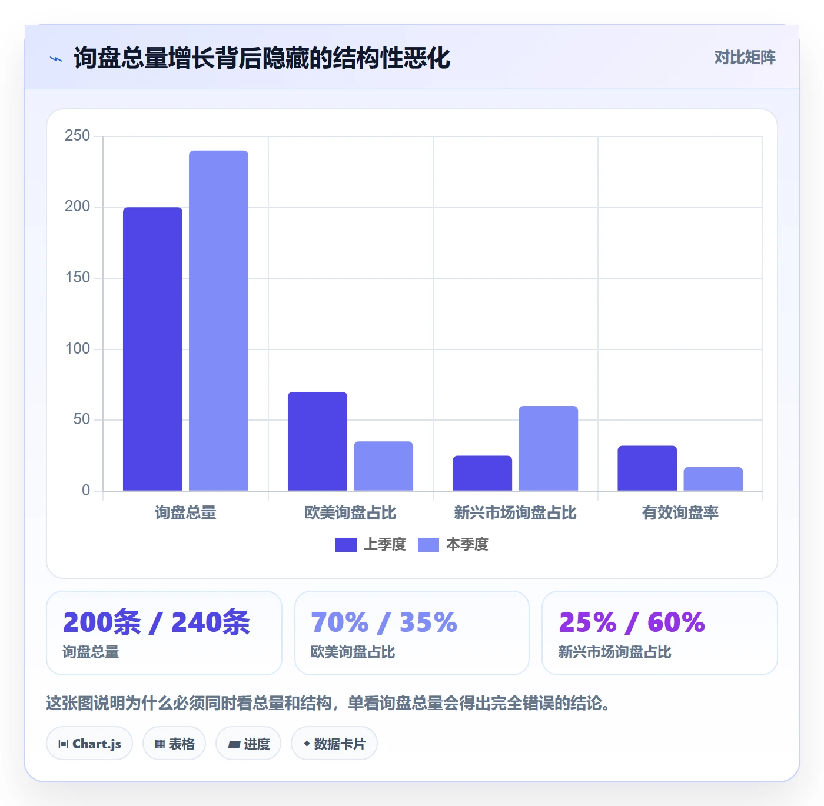The width and height of the screenshot is (824, 806).
Task: Click the 上季度 bar for 新兴市场询盘占比
Action: pyautogui.click(x=482, y=473)
